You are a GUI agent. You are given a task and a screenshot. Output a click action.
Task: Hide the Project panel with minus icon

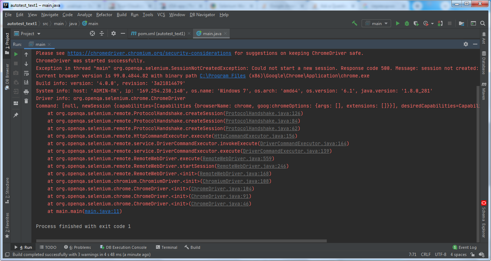click(x=123, y=33)
